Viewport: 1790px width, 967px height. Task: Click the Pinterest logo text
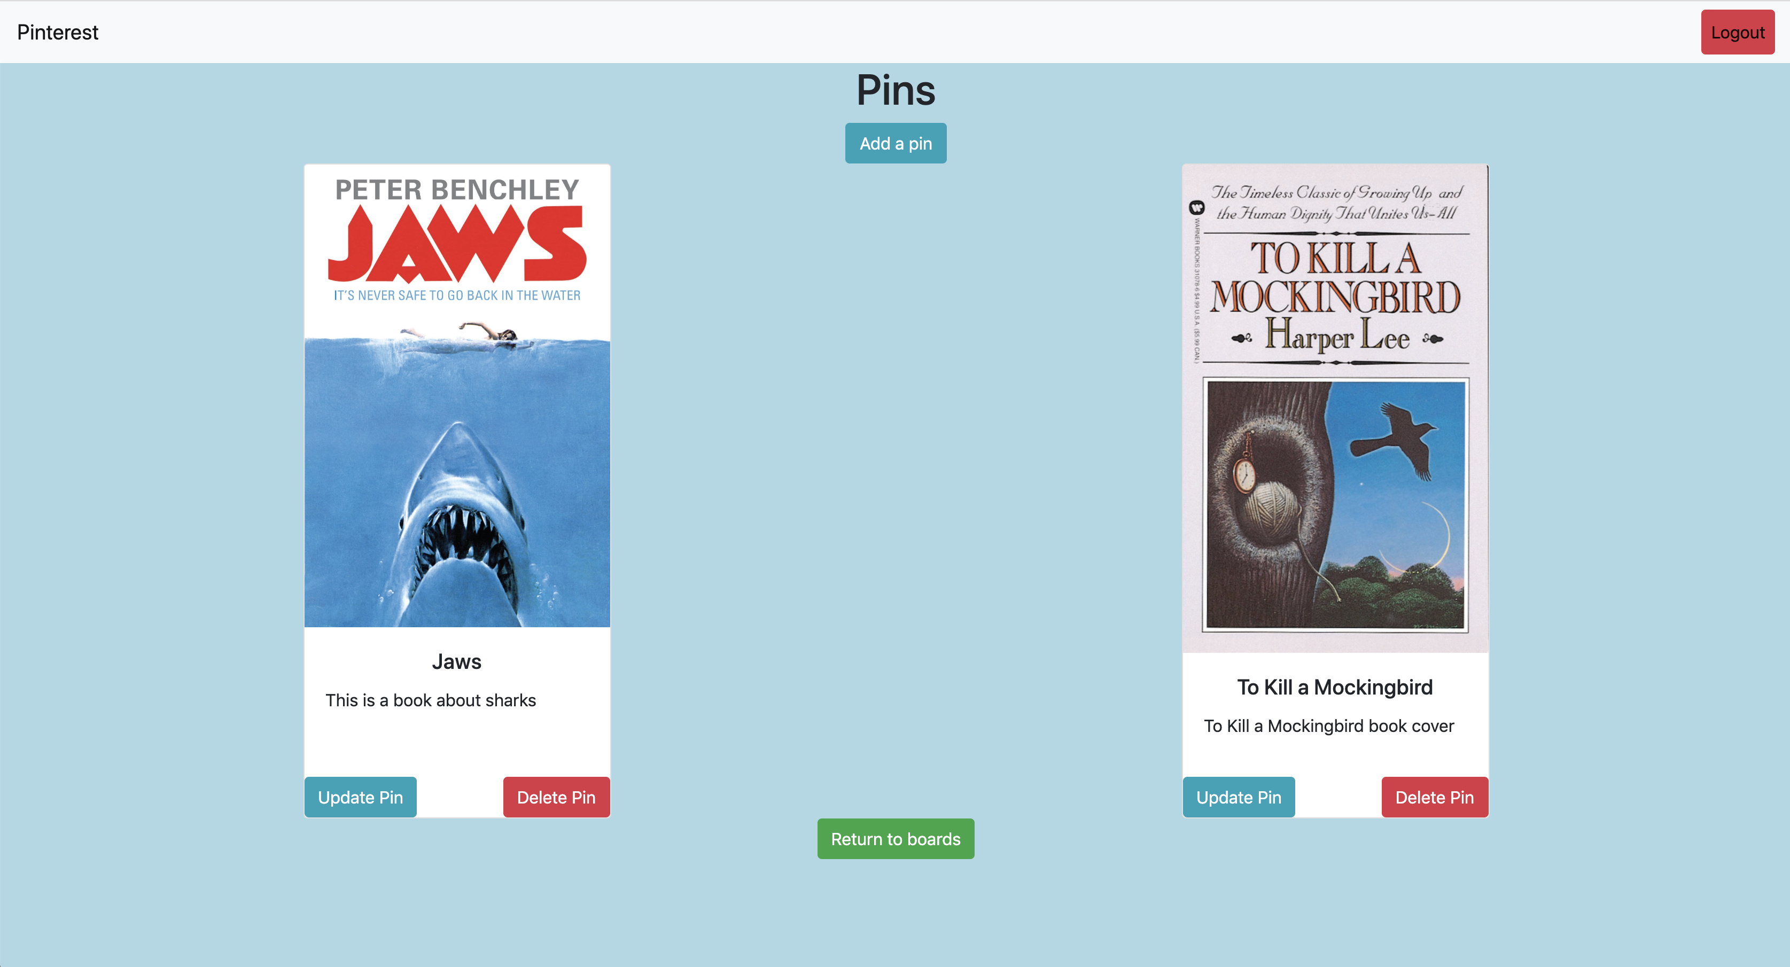(x=57, y=32)
